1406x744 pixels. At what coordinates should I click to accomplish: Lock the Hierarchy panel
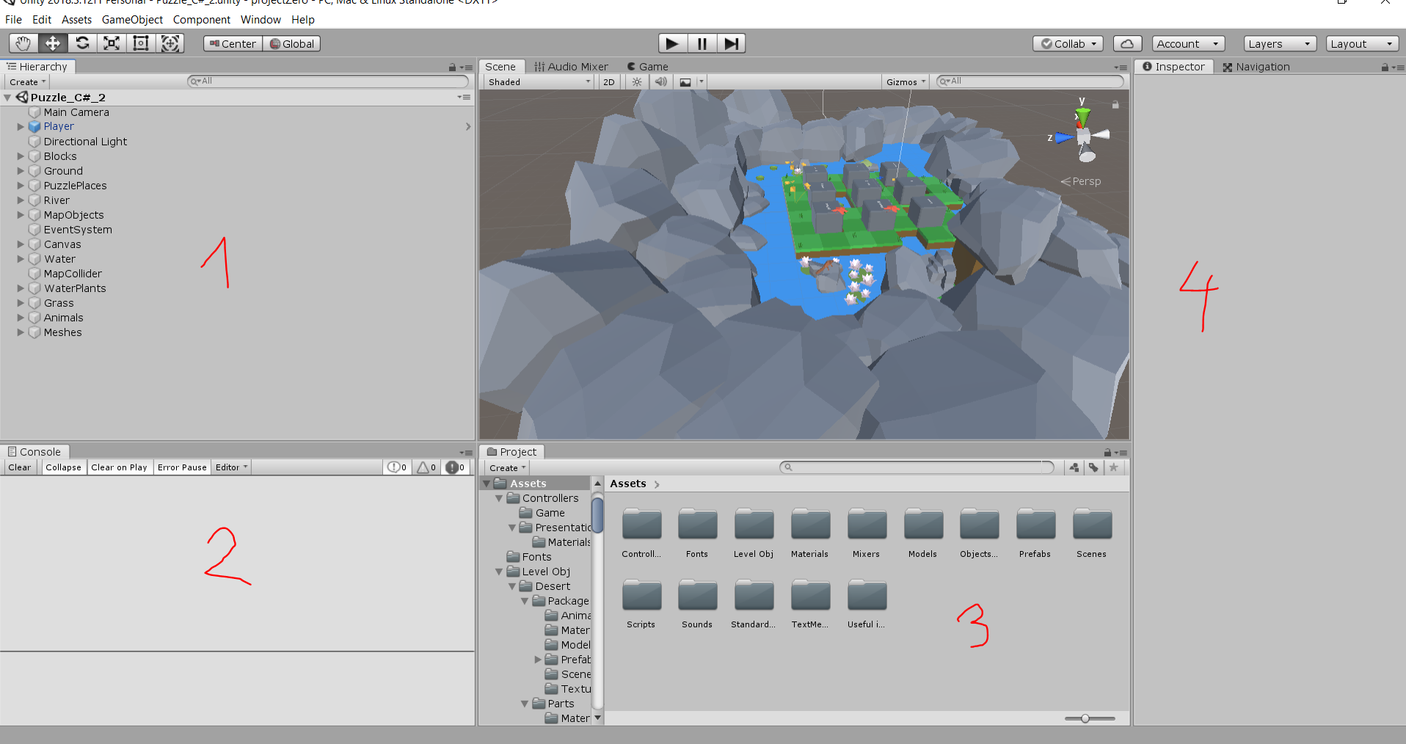tap(452, 67)
